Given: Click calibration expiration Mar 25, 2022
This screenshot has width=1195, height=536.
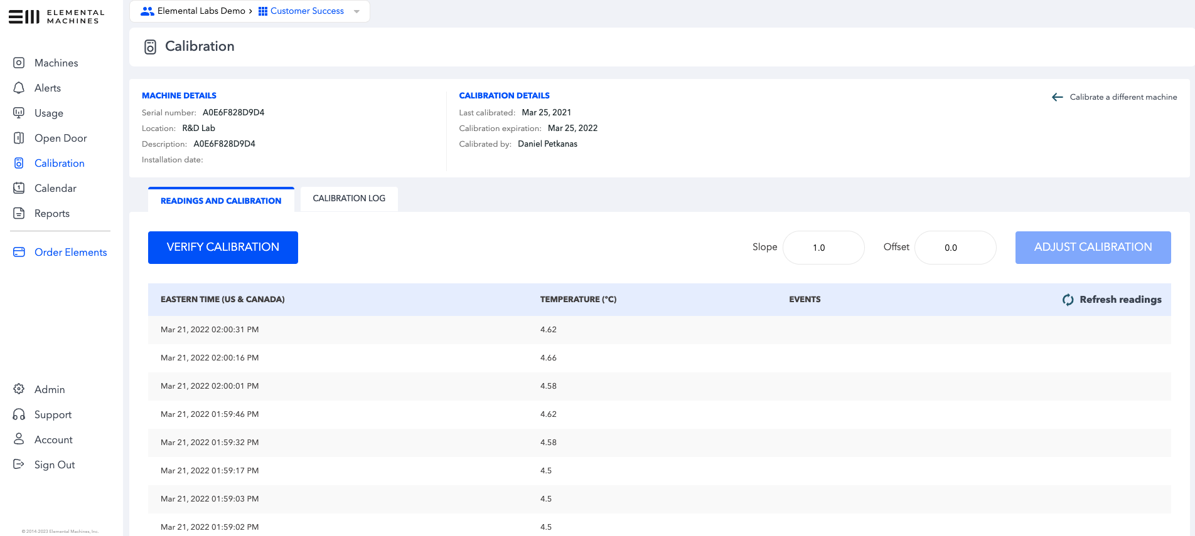Looking at the screenshot, I should click(572, 129).
